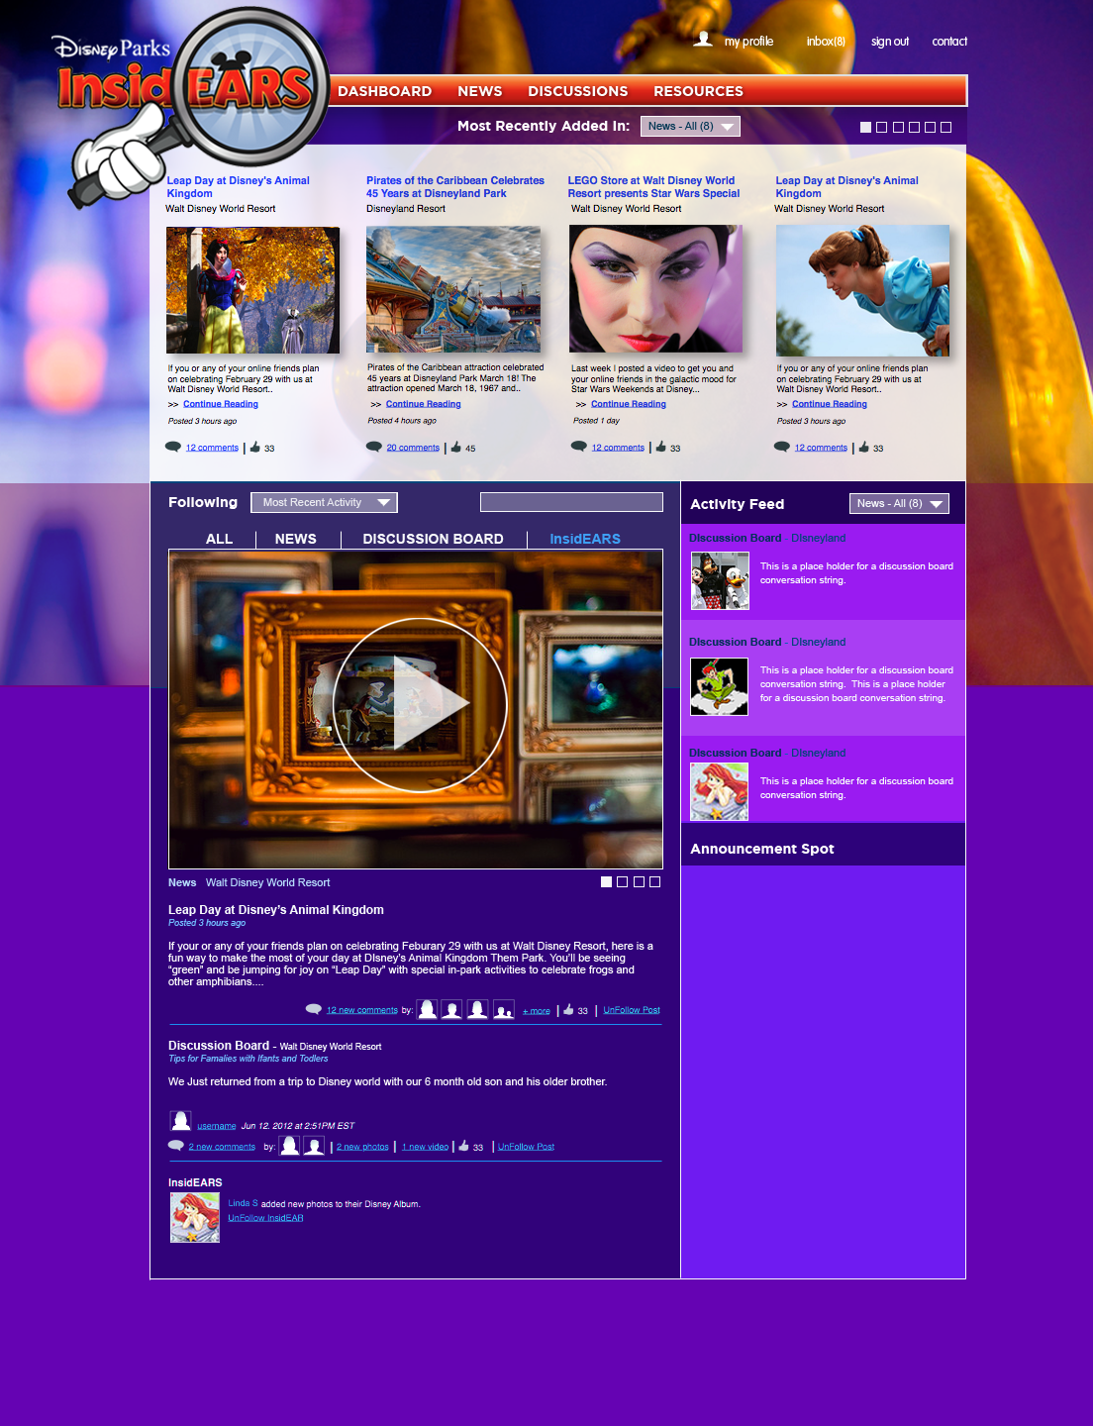This screenshot has height=1426, width=1093.
Task: Open 2 new photos link
Action: pos(362,1147)
